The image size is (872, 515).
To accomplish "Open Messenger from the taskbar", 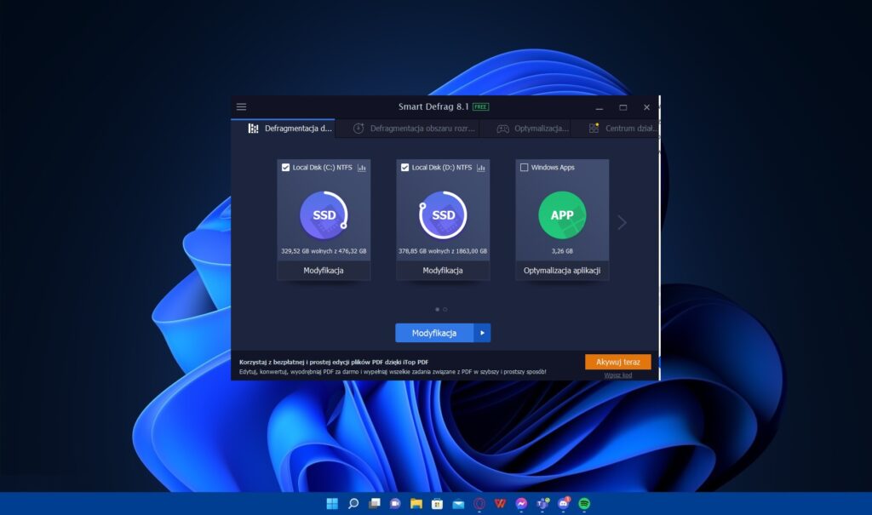I will click(521, 504).
